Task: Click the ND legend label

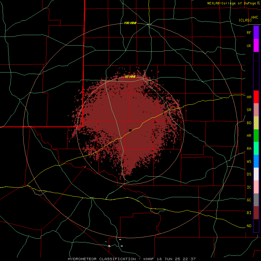Action: point(249,226)
